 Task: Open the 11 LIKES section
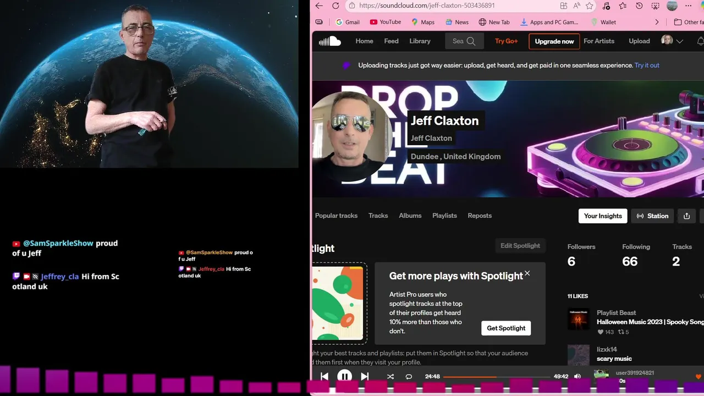[577, 296]
